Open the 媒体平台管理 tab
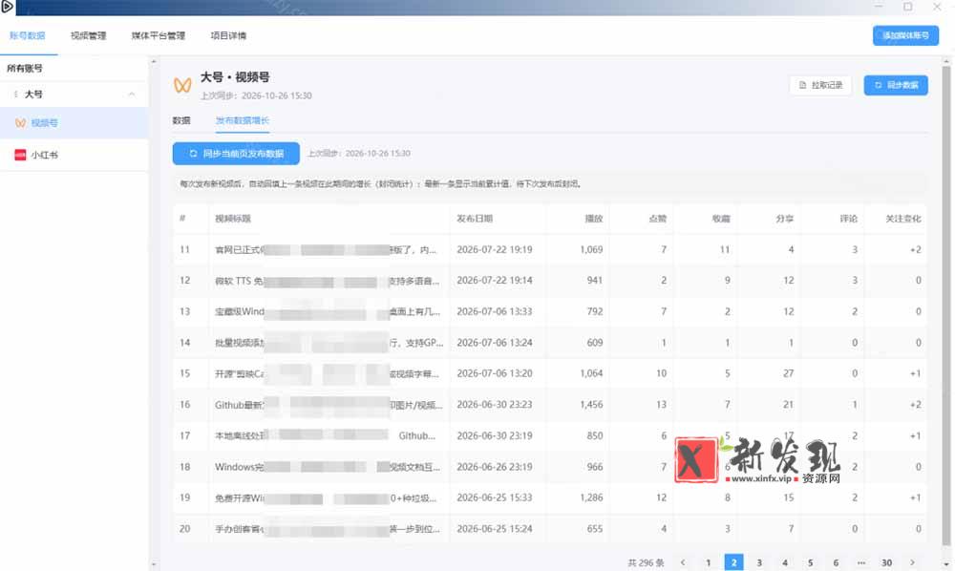The width and height of the screenshot is (955, 571). pos(158,35)
